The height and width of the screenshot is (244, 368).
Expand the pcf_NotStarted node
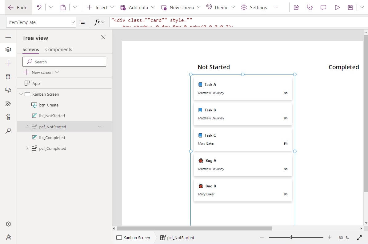coord(27,126)
